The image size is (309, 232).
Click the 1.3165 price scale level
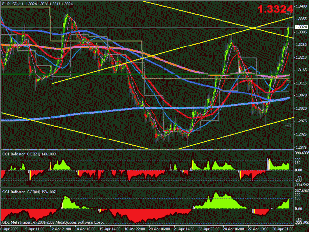301,70
